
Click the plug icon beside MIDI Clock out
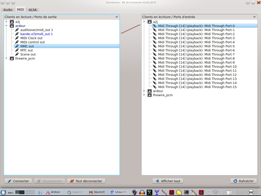click(17, 38)
